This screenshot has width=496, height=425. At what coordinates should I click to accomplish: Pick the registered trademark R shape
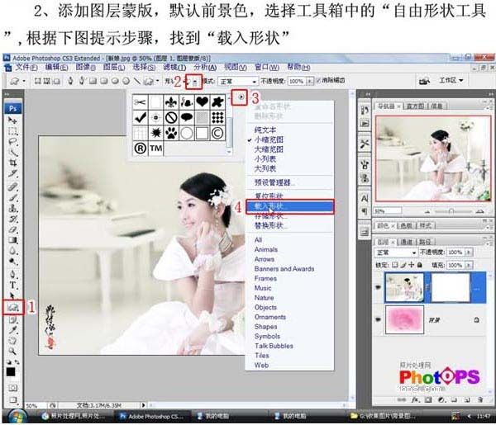pos(141,148)
